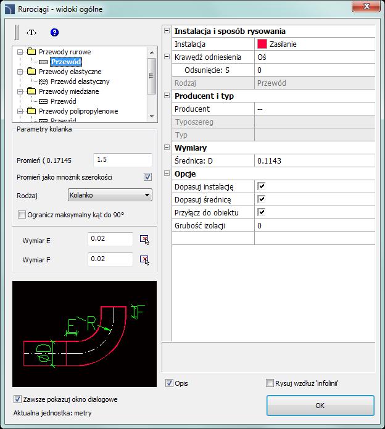Select the Przewody rurowe tree label

click(65, 52)
